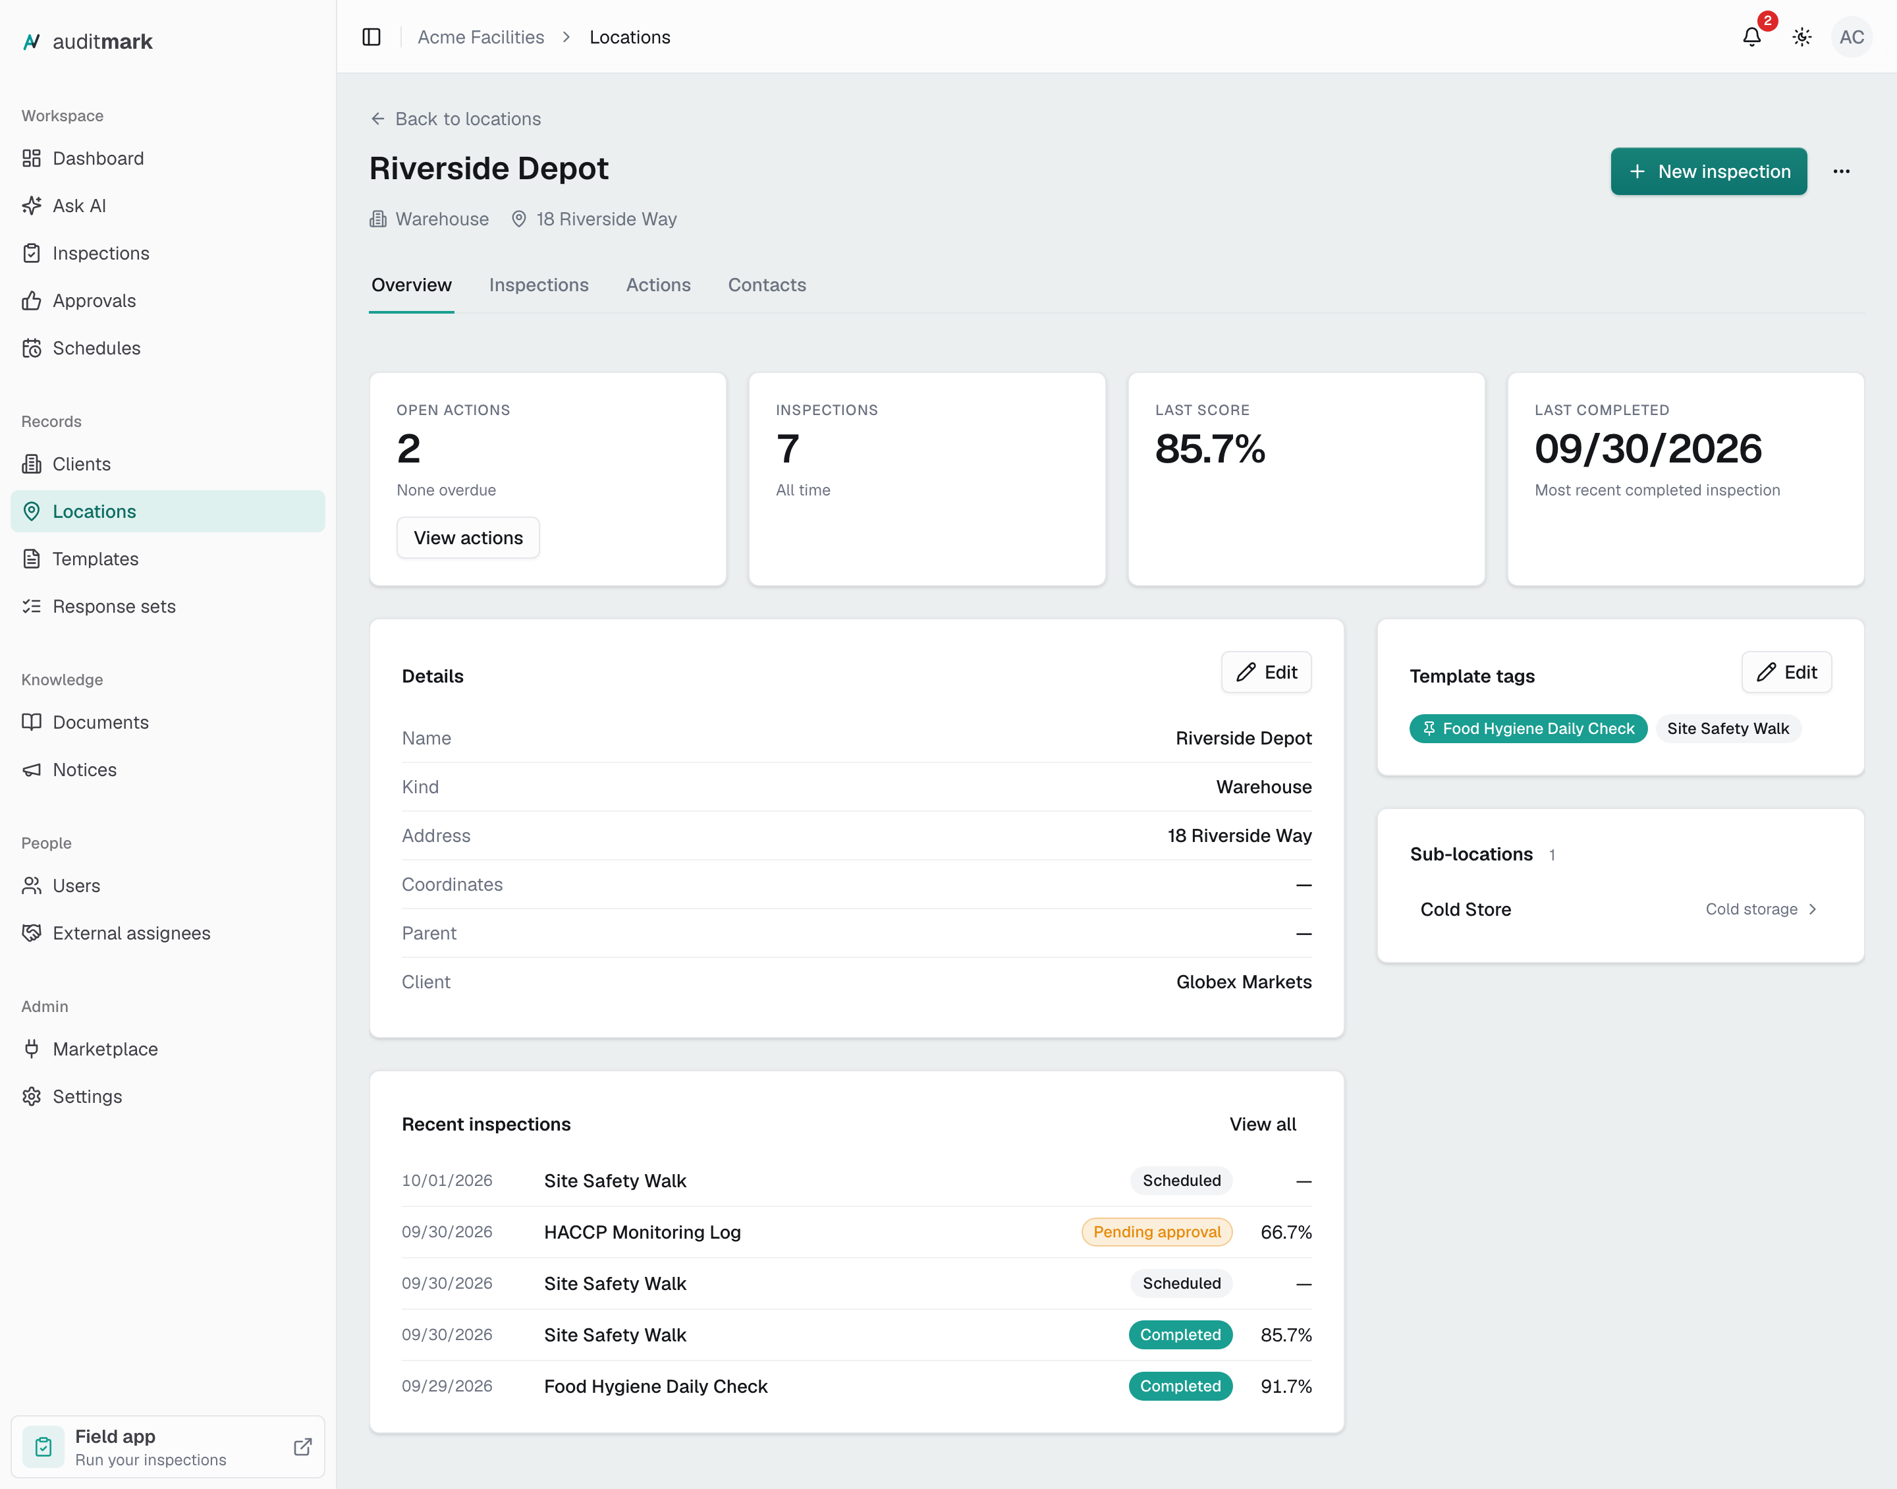
Task: Open the notifications bell
Action: [1751, 37]
